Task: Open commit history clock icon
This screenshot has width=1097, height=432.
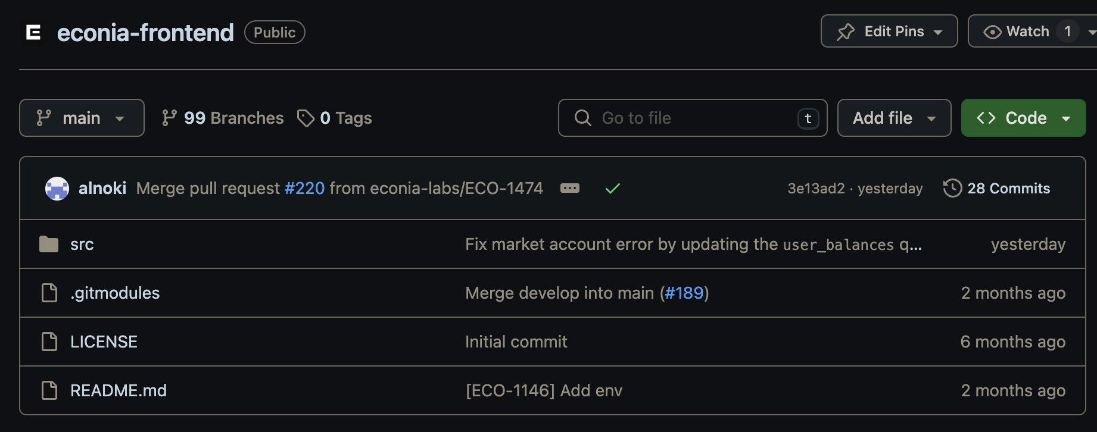Action: [952, 188]
